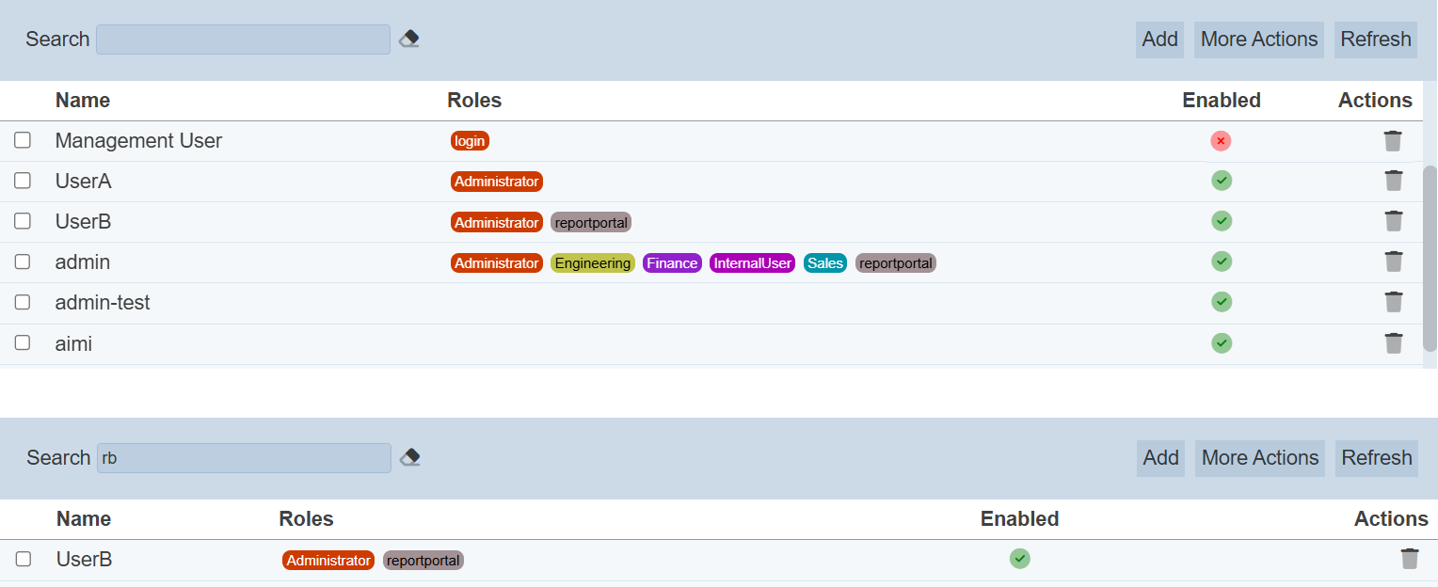
Task: Check the UserB box in the filtered list
Action: 24,559
